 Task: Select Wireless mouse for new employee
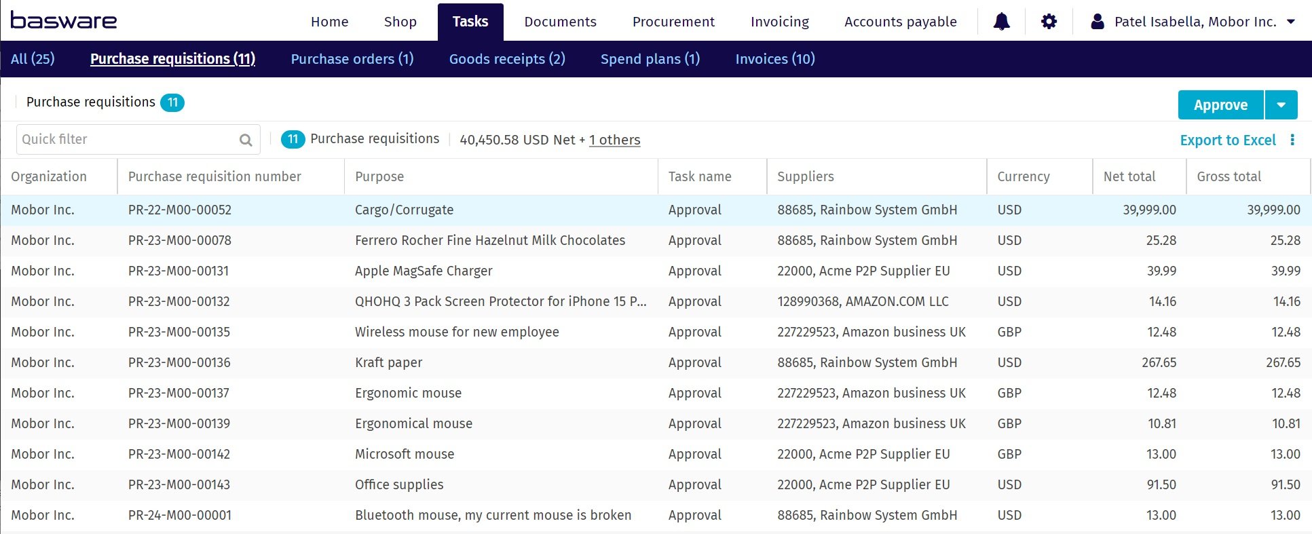[x=457, y=332]
